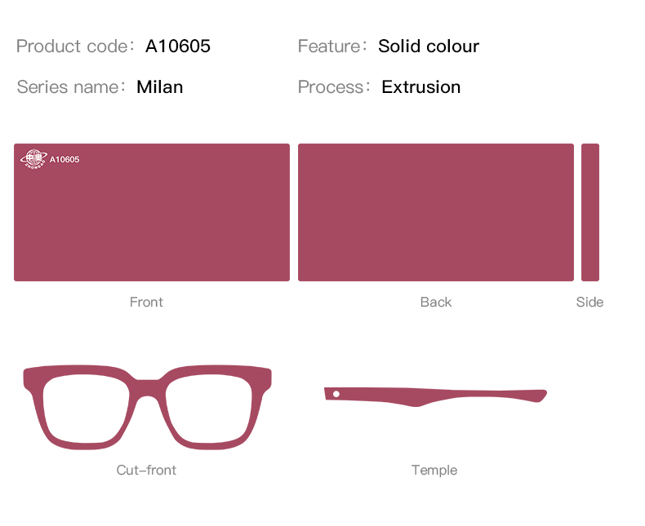Click the A10605 text on the Front swatch
The height and width of the screenshot is (526, 645).
64,160
